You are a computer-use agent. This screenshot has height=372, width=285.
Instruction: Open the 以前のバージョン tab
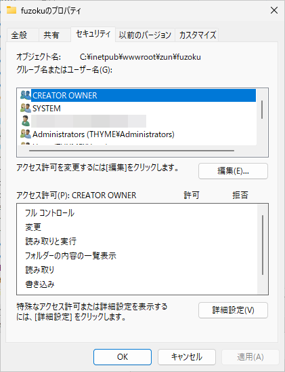pos(145,35)
